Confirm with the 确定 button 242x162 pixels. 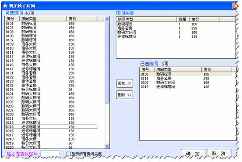click(193, 154)
